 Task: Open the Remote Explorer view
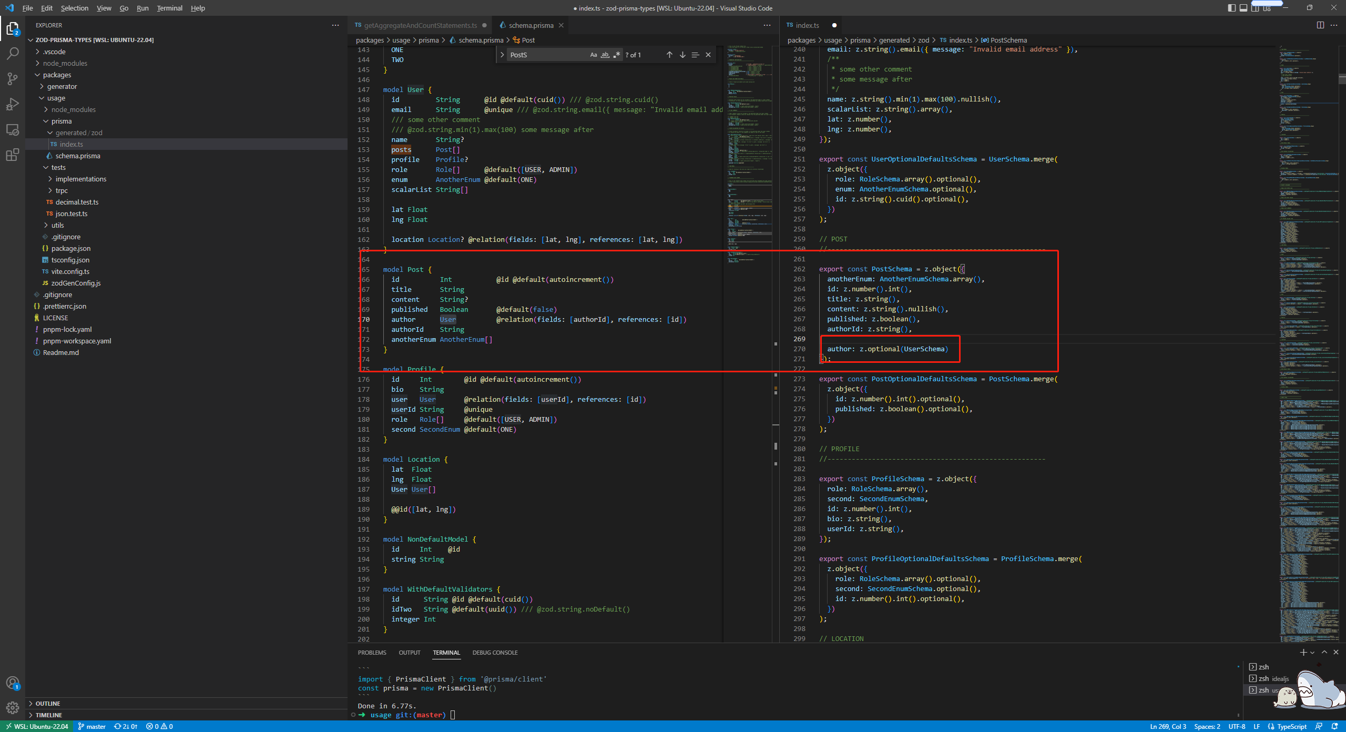click(x=13, y=129)
